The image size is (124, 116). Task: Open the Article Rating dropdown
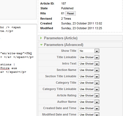coord(89,96)
